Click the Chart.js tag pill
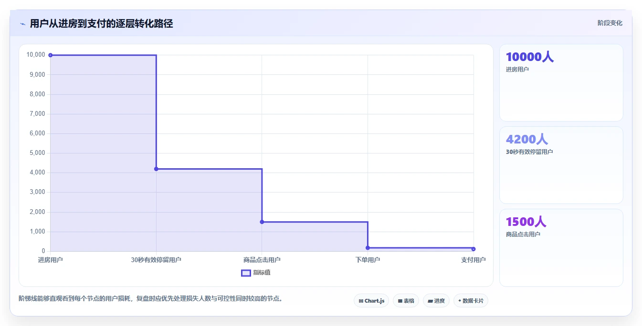 tap(371, 301)
